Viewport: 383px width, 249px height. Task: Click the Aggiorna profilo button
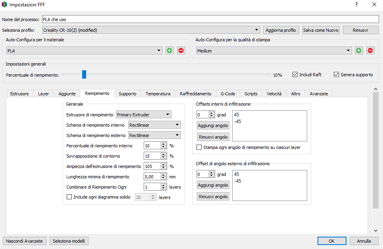click(281, 30)
